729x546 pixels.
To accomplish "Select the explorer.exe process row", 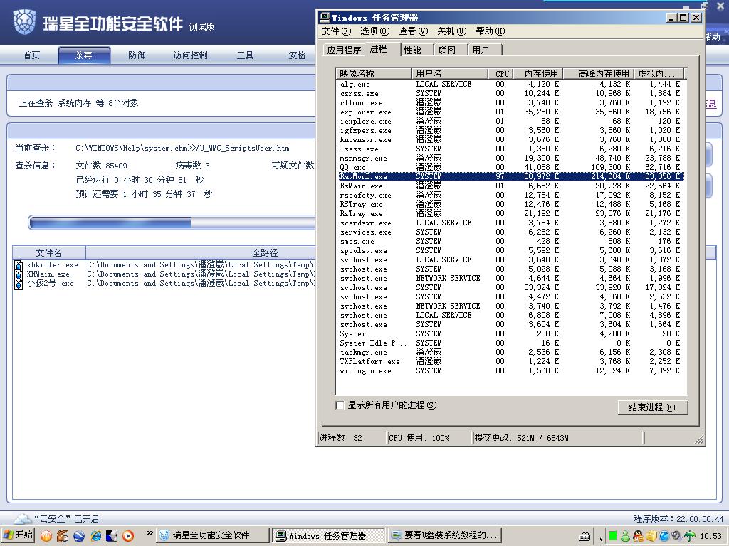I will (x=510, y=112).
